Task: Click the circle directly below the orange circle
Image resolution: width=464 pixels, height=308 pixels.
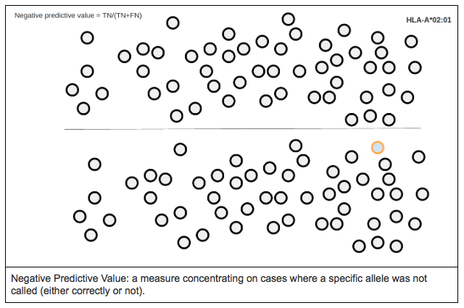Action: click(385, 165)
